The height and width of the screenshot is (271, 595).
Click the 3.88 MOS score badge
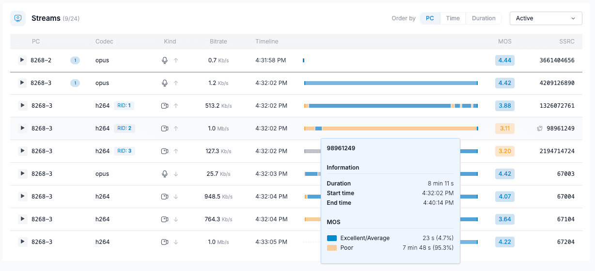point(504,106)
